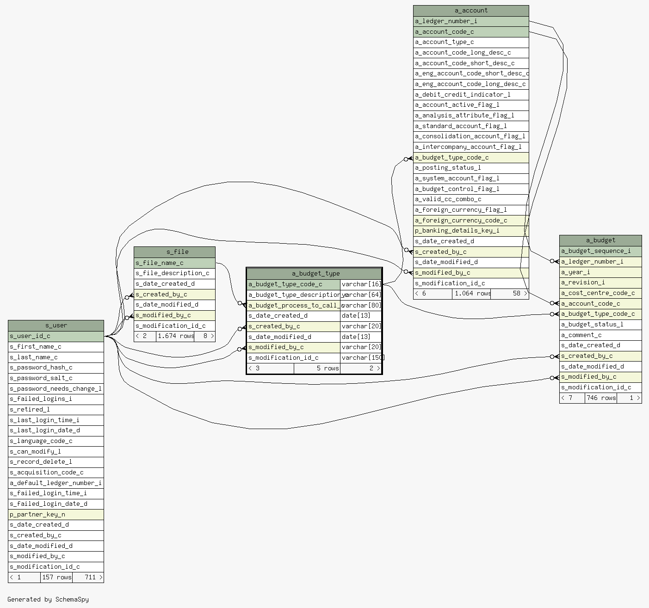Click 746 rows count in a_budget
The image size is (649, 608).
600,398
